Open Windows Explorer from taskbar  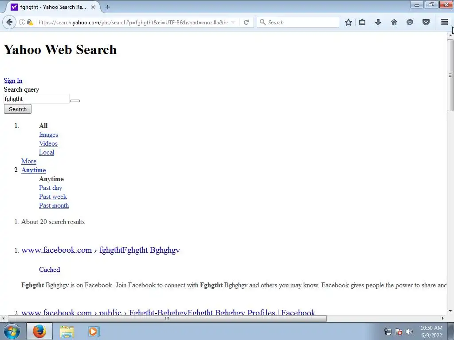pos(67,331)
